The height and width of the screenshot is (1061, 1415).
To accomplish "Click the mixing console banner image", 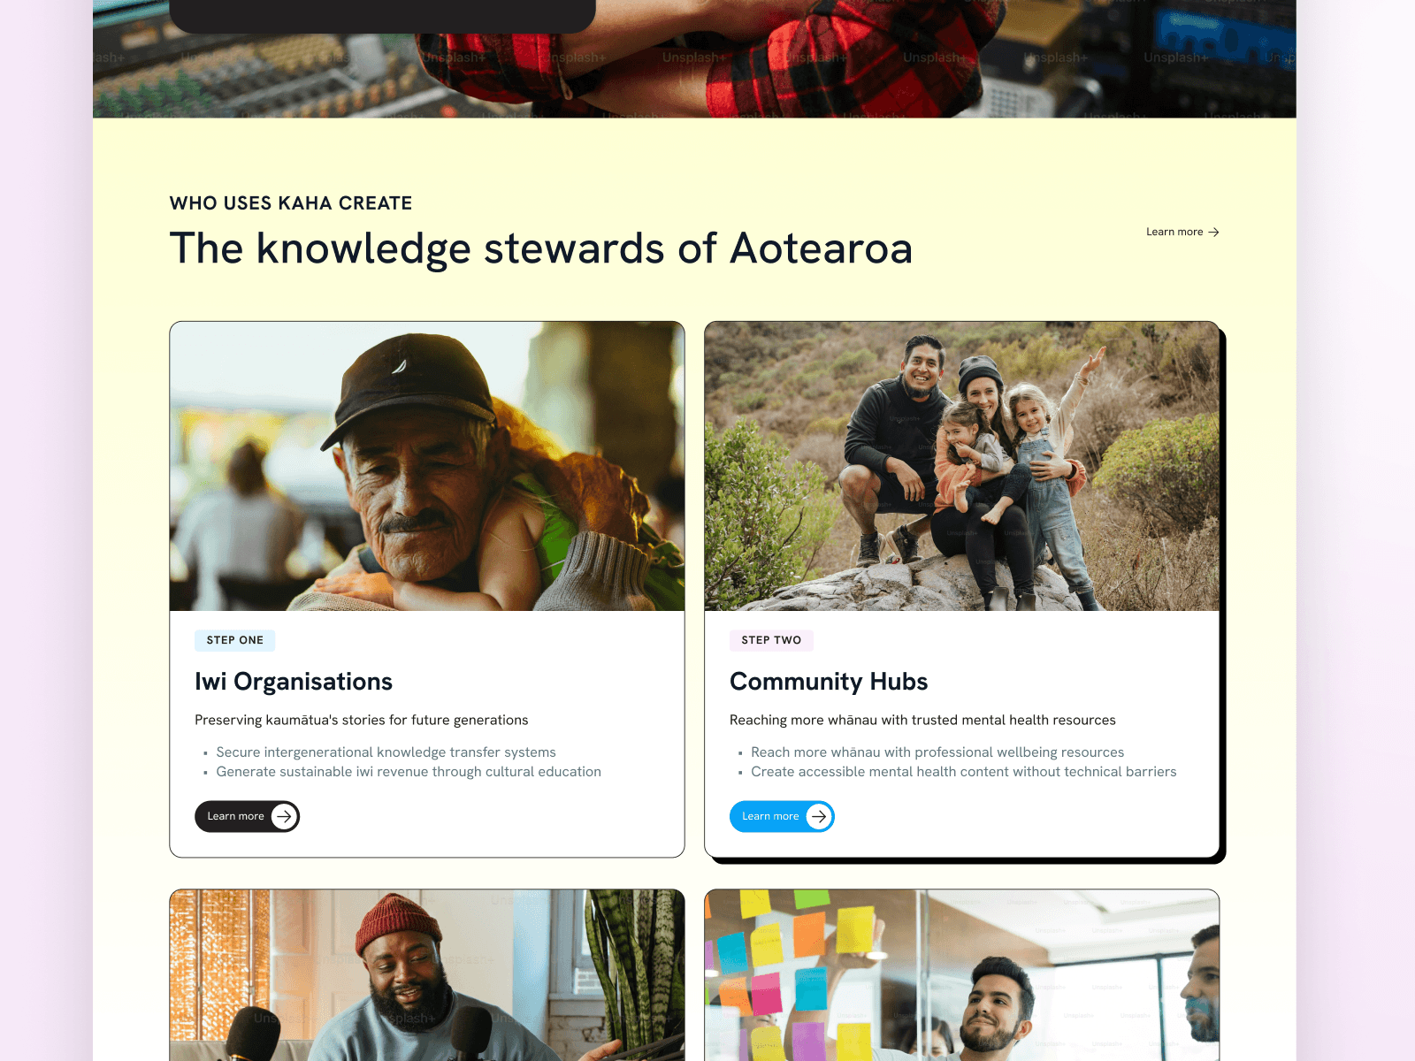I will click(x=694, y=59).
